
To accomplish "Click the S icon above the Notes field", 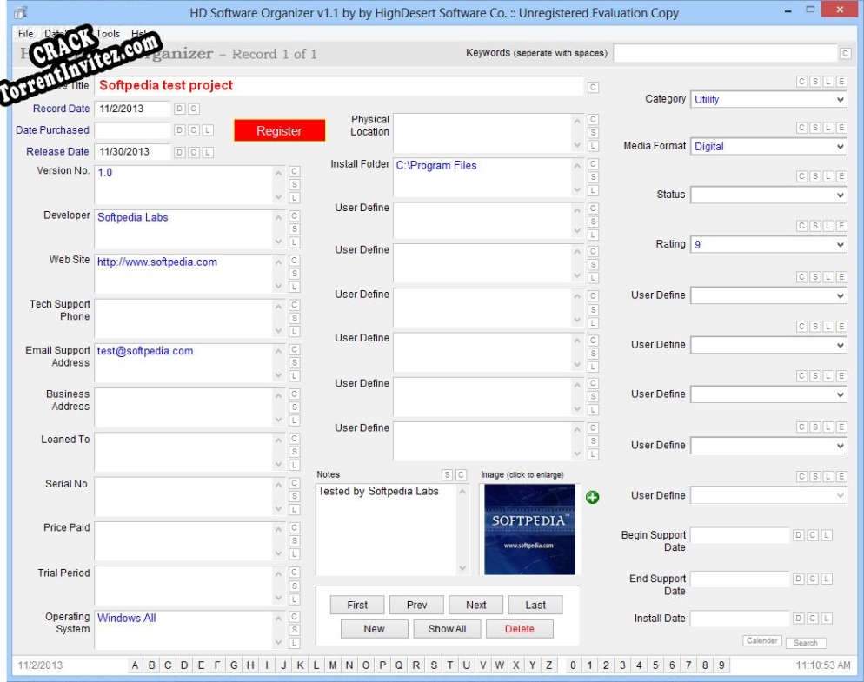I will [x=445, y=473].
